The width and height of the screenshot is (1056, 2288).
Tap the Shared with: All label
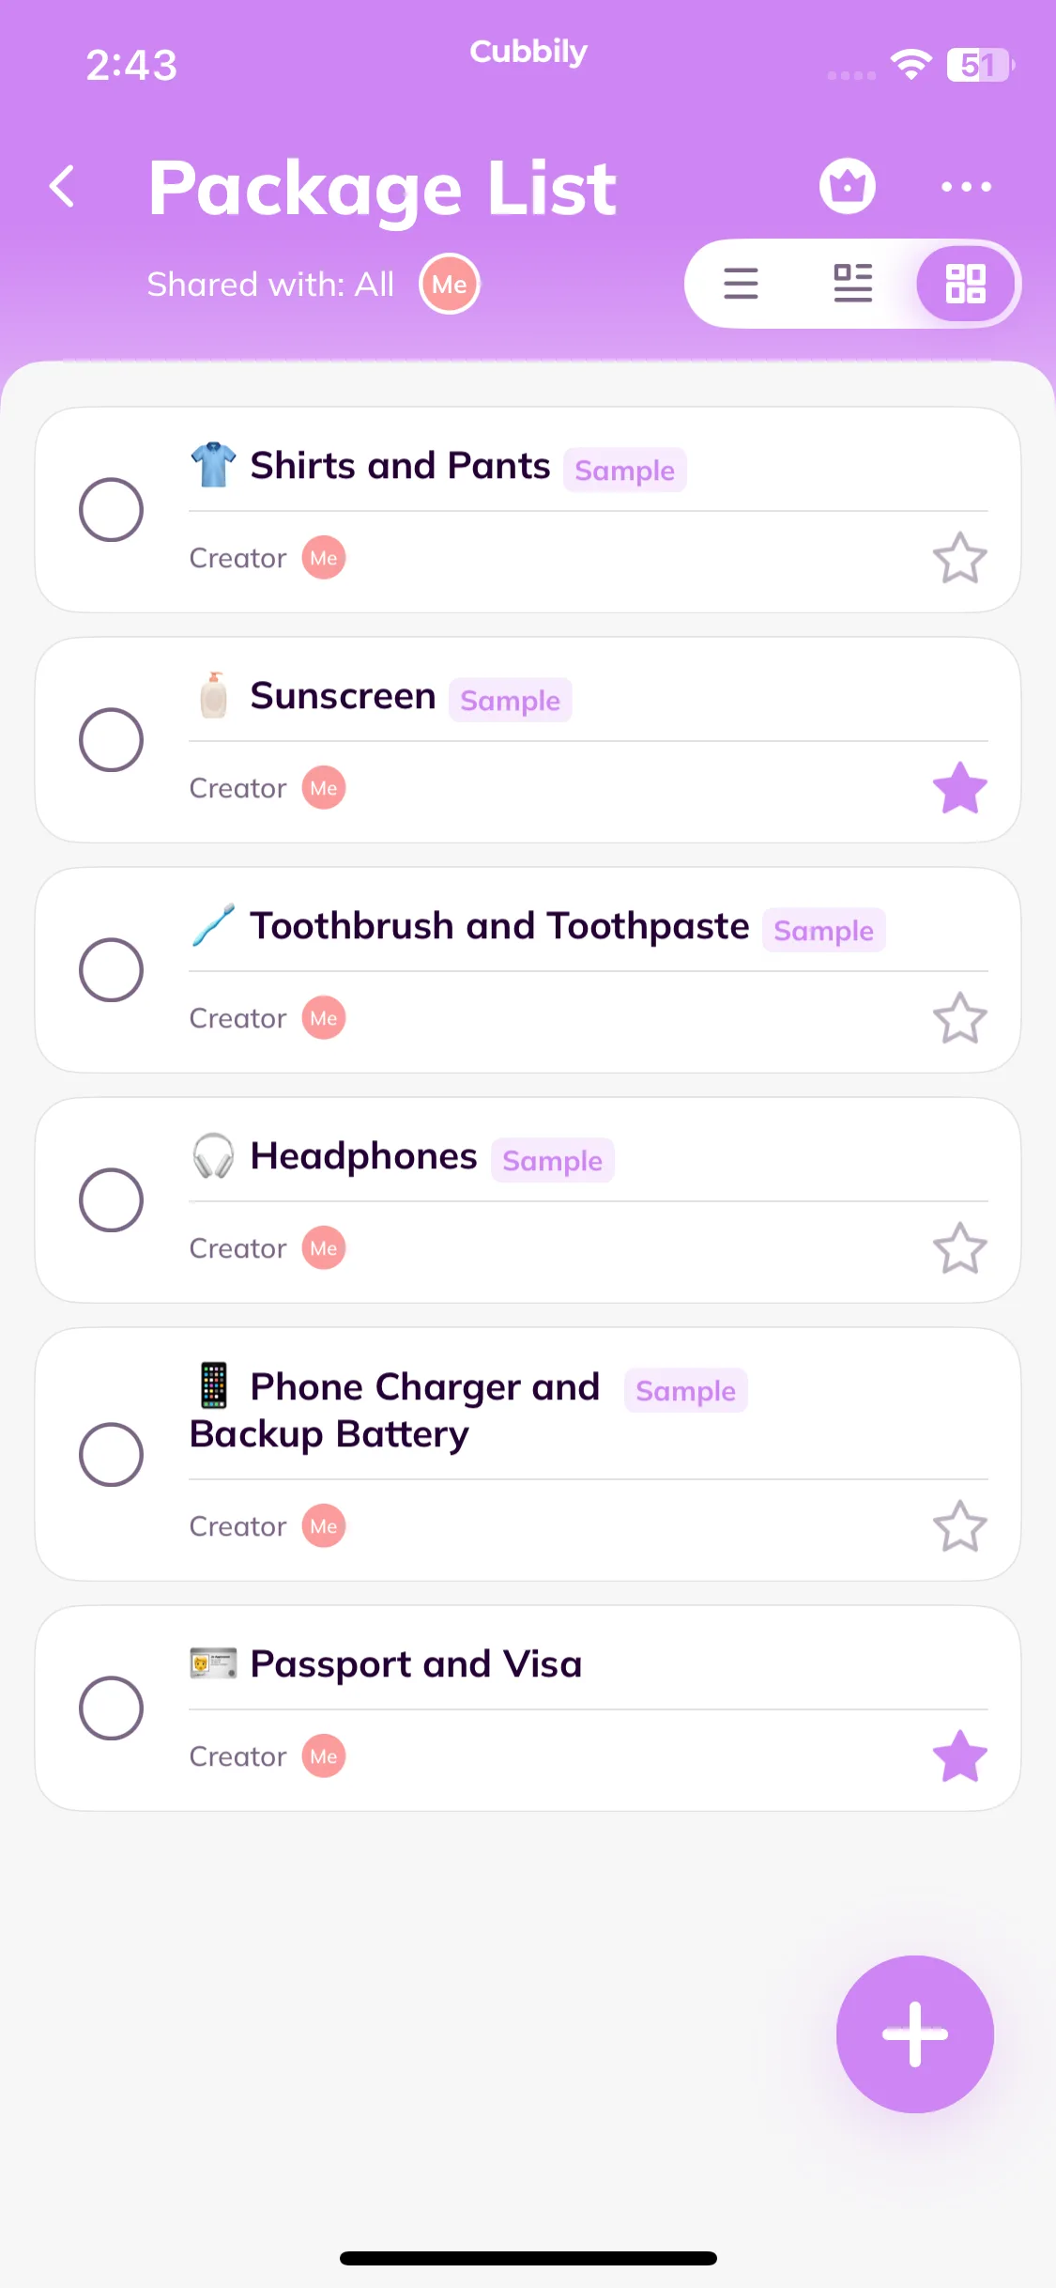click(270, 285)
